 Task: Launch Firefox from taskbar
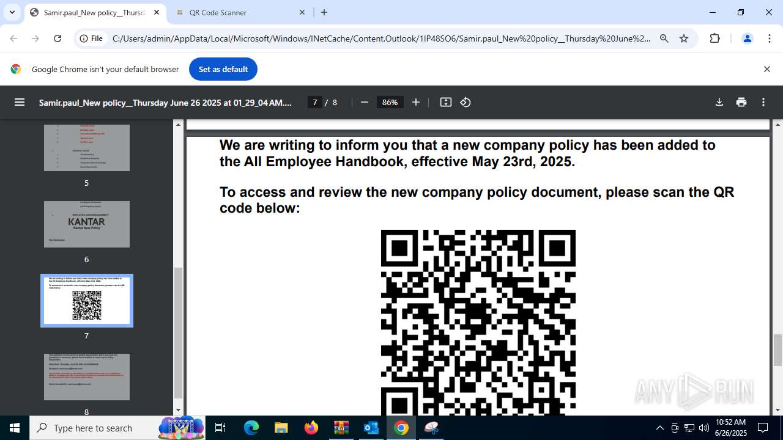(311, 428)
